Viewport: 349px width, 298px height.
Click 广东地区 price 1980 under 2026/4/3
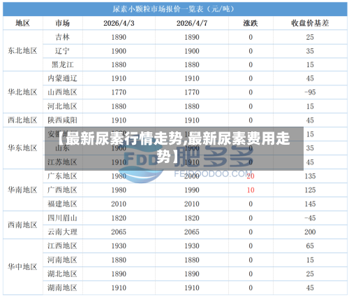click(119, 176)
